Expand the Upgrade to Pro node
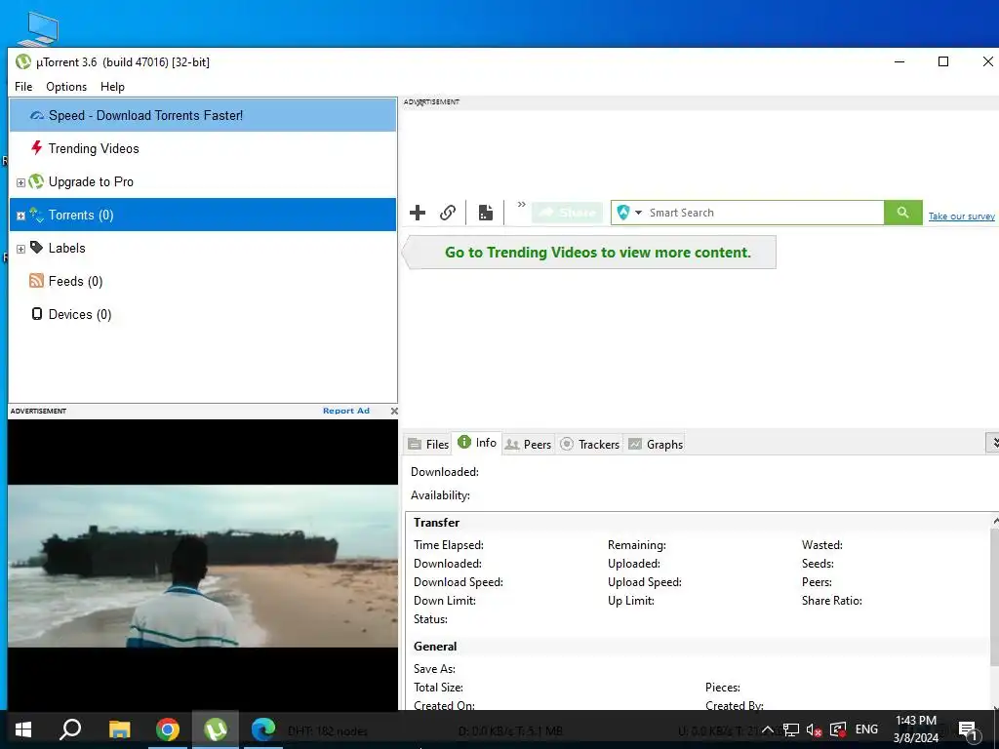 pos(20,182)
